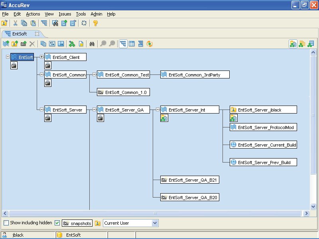
Task: Open the Actions menu
Action: 33,14
